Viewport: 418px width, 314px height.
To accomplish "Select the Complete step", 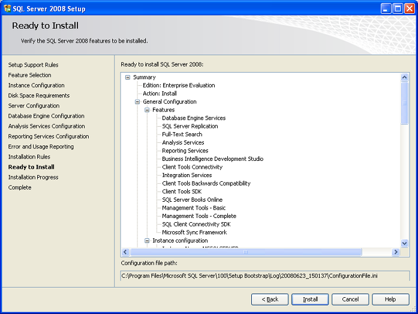I will tap(20, 187).
